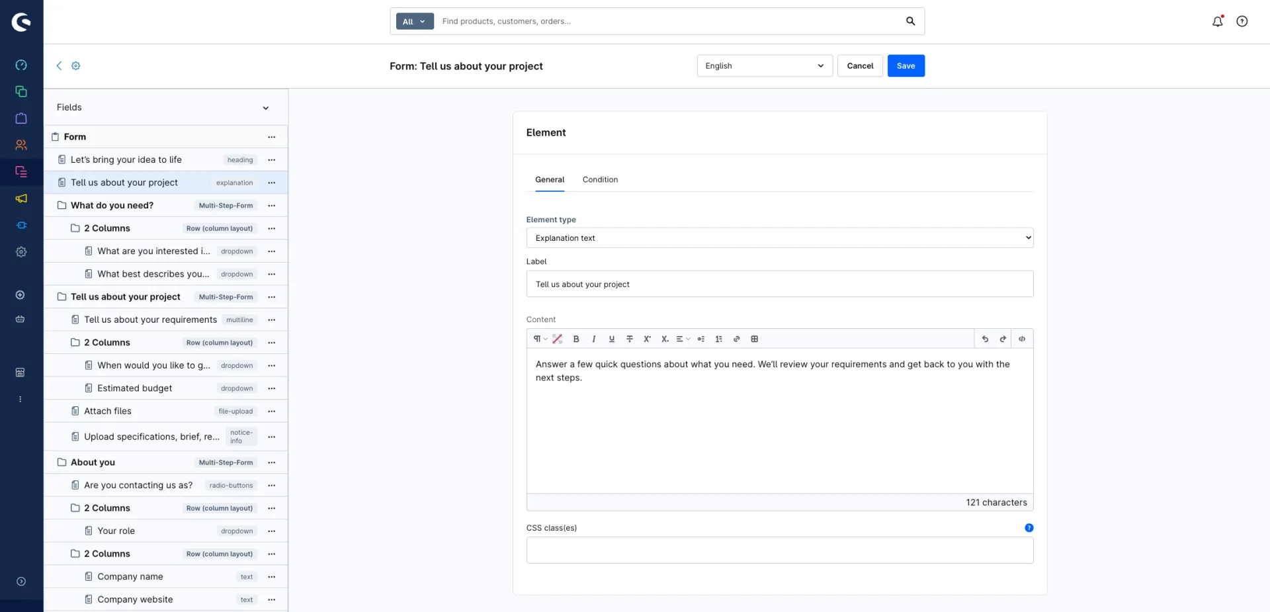Screen dimensions: 1270x612
Task: Toggle italic formatting
Action: [594, 339]
